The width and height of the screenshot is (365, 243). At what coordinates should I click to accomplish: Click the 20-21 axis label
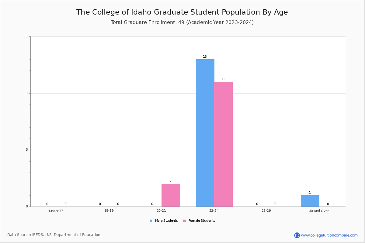tap(161, 211)
